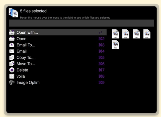Choose the voila action
Viewport: 161px width, 117px height.
(x=58, y=76)
